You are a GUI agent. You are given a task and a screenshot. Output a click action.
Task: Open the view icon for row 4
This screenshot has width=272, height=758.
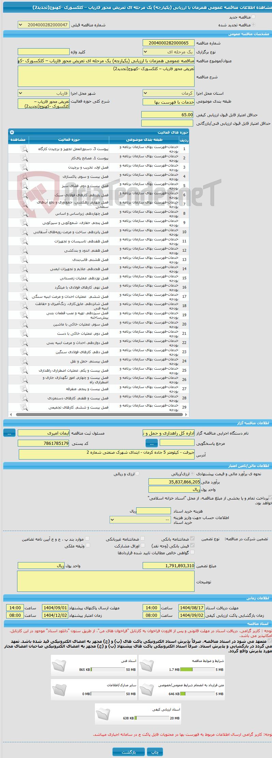tap(24, 176)
